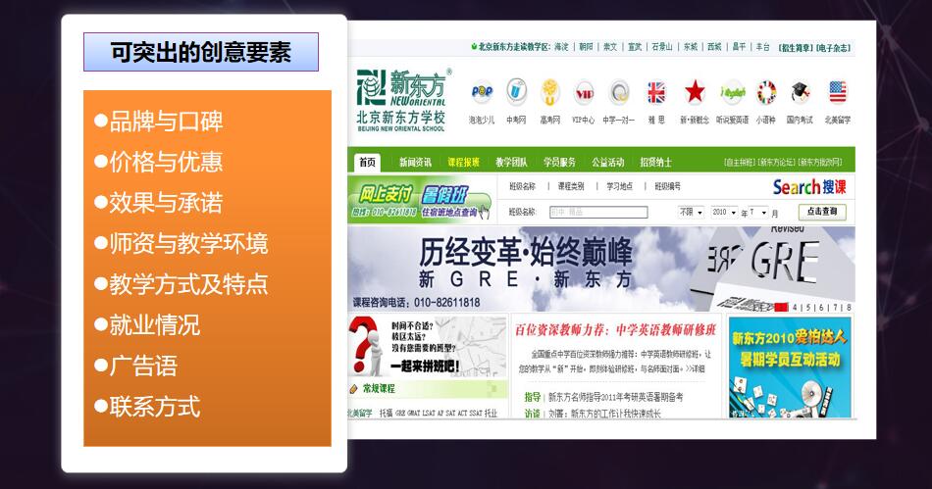Open the month 7 dropdown
932x489 pixels.
[757, 212]
